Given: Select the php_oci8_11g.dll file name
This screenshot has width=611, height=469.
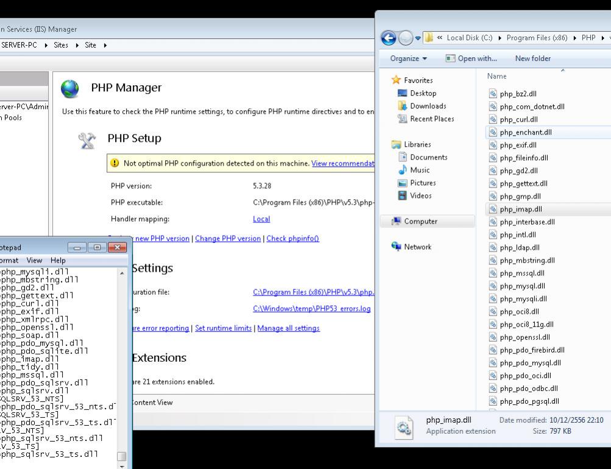Looking at the screenshot, I should point(526,325).
